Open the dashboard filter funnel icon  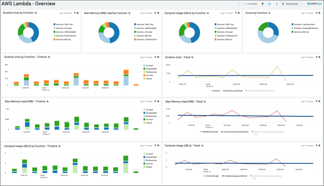pos(263,4)
